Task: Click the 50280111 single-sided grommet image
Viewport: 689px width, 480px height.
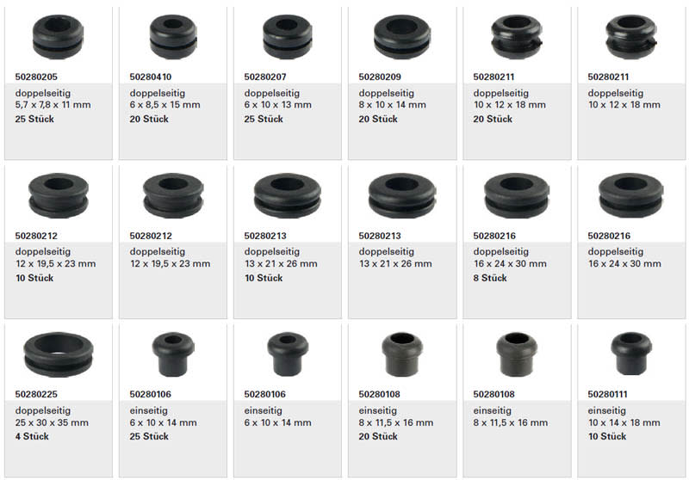Action: (x=631, y=354)
